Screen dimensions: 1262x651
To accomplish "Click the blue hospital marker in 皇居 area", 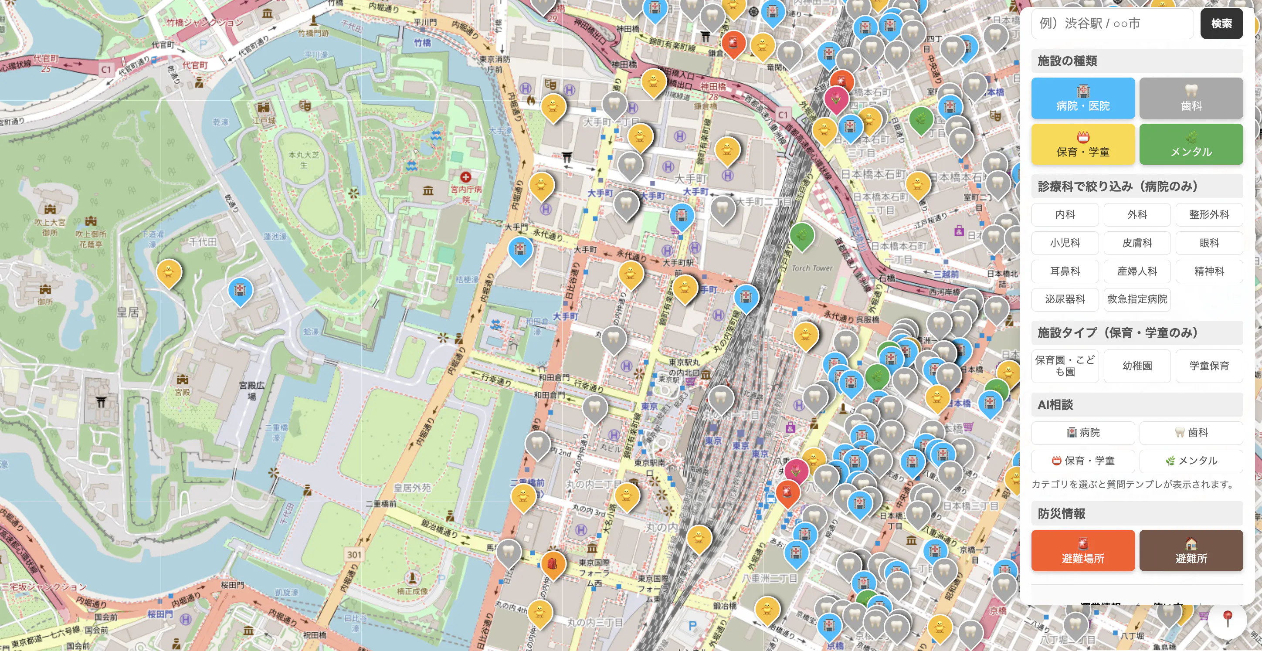I will click(240, 290).
